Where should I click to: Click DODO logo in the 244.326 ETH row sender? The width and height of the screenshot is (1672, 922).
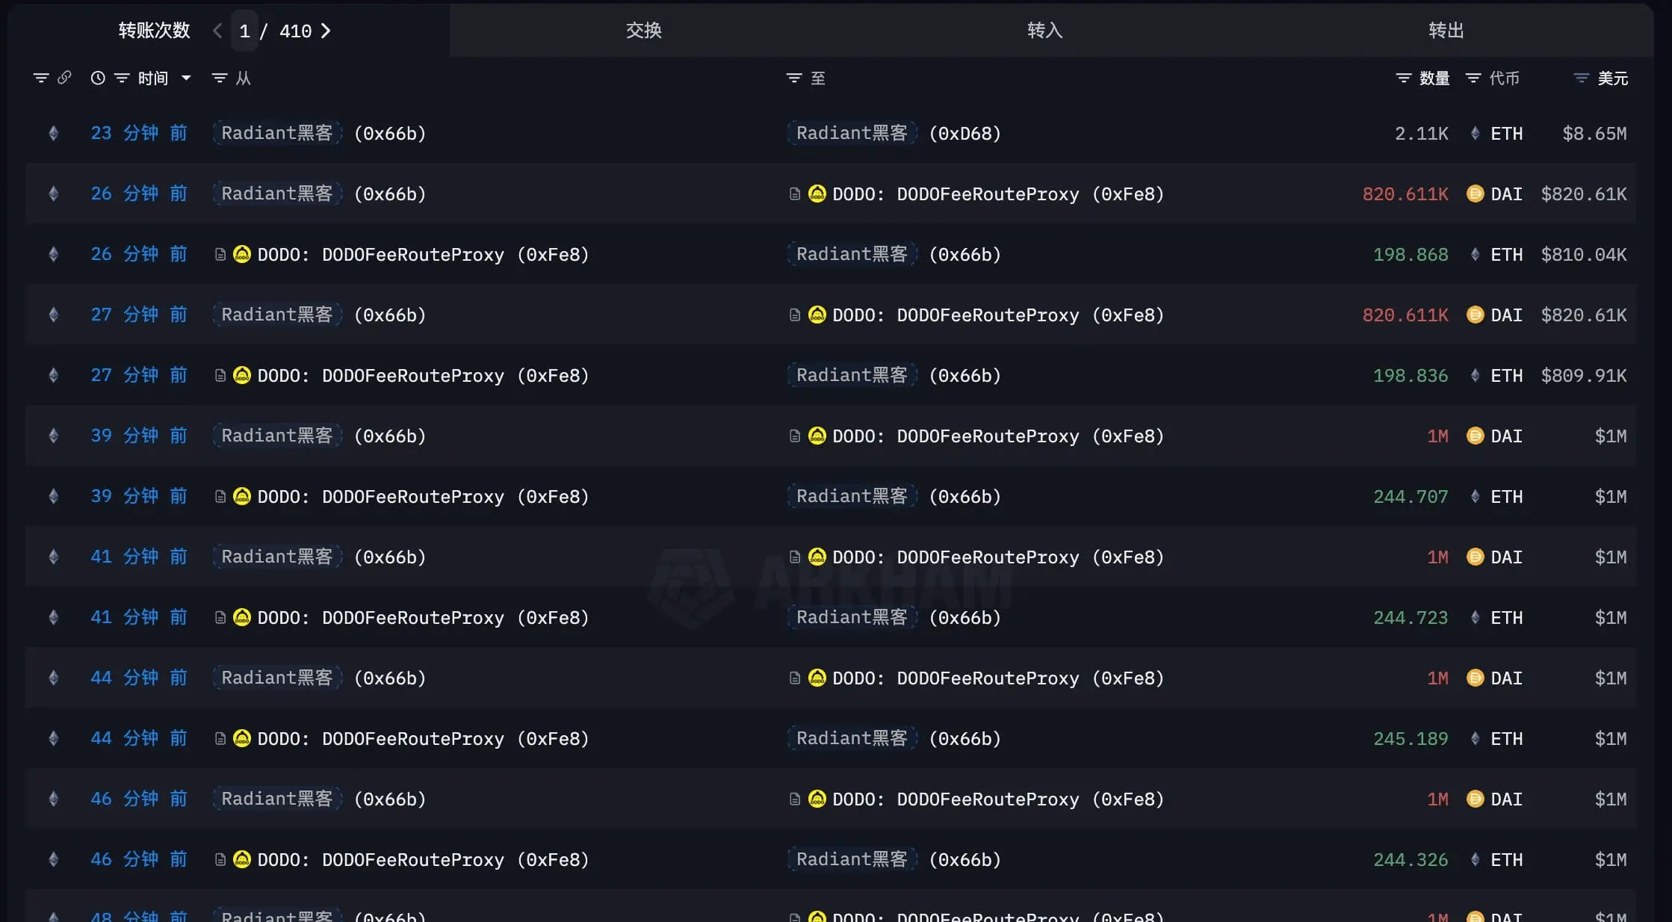pos(242,859)
